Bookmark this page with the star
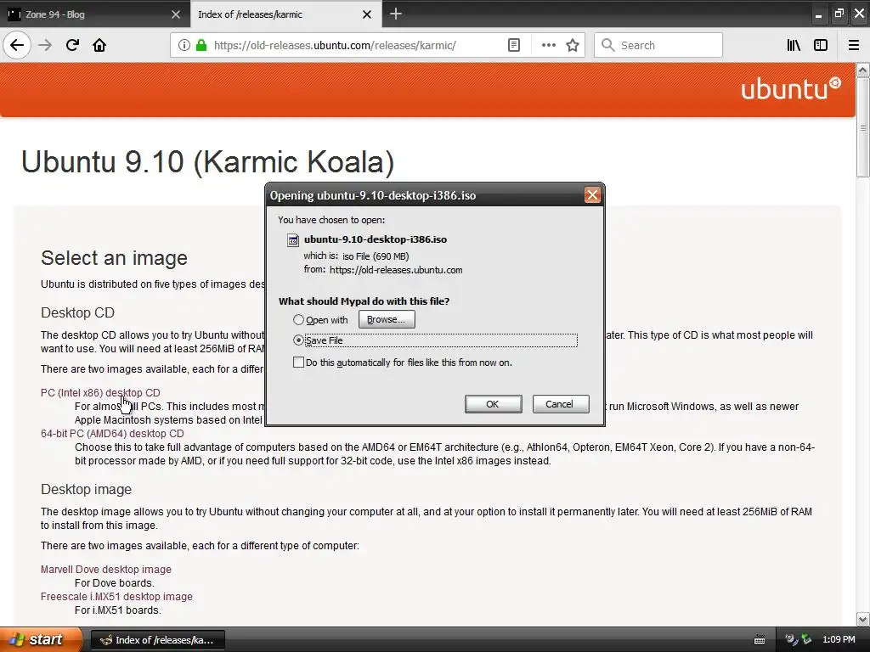Image resolution: width=870 pixels, height=652 pixels. [x=573, y=45]
